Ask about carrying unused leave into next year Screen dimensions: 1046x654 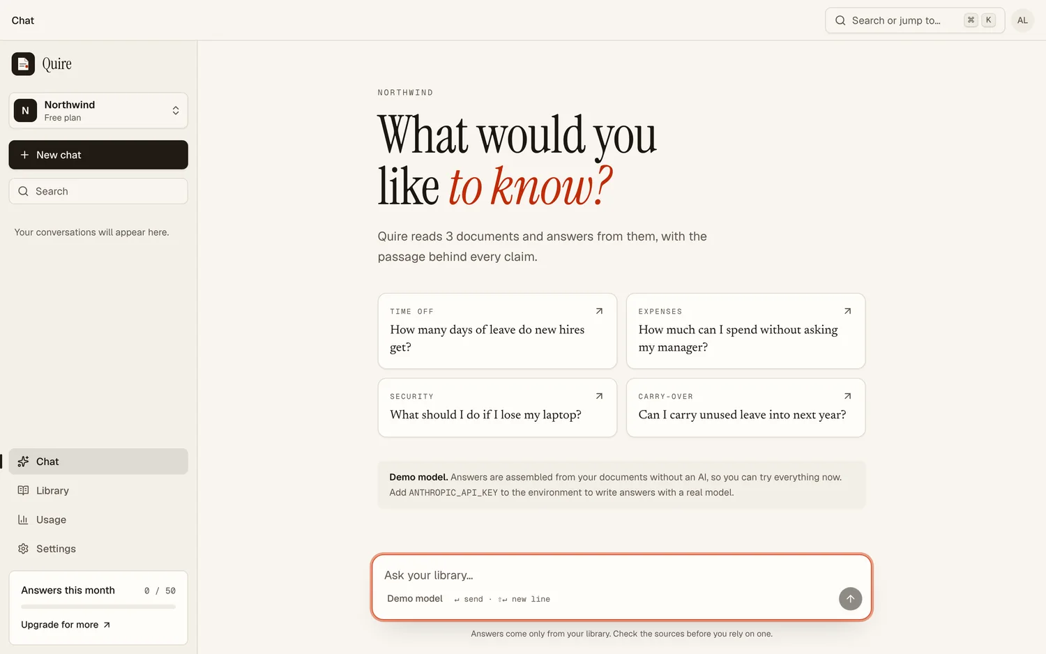pyautogui.click(x=745, y=408)
